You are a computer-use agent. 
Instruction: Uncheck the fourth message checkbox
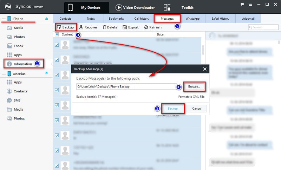[57, 90]
